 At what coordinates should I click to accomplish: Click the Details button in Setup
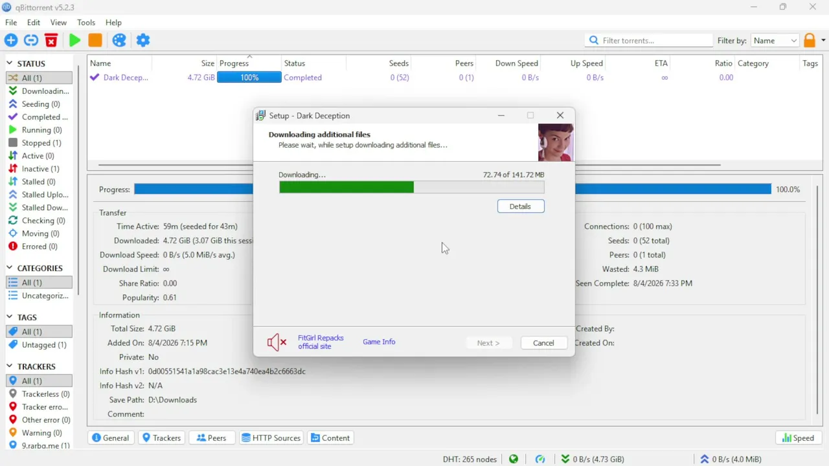pos(521,206)
